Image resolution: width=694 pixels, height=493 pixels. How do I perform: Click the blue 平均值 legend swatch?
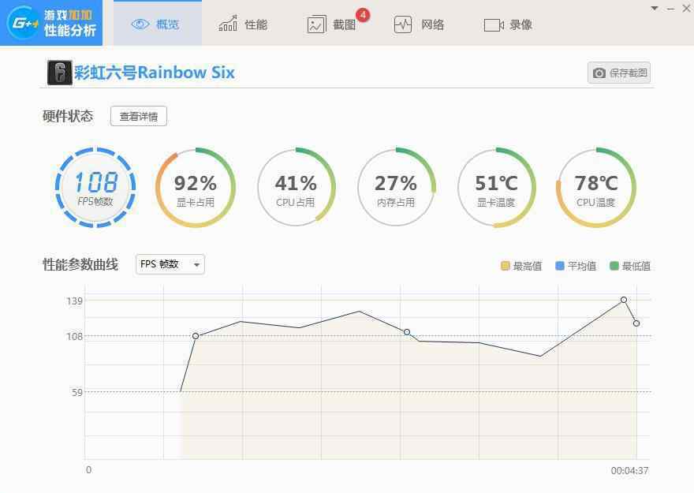560,266
